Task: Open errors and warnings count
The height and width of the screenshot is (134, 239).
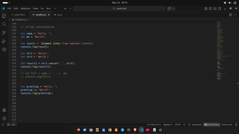Action: (12, 125)
